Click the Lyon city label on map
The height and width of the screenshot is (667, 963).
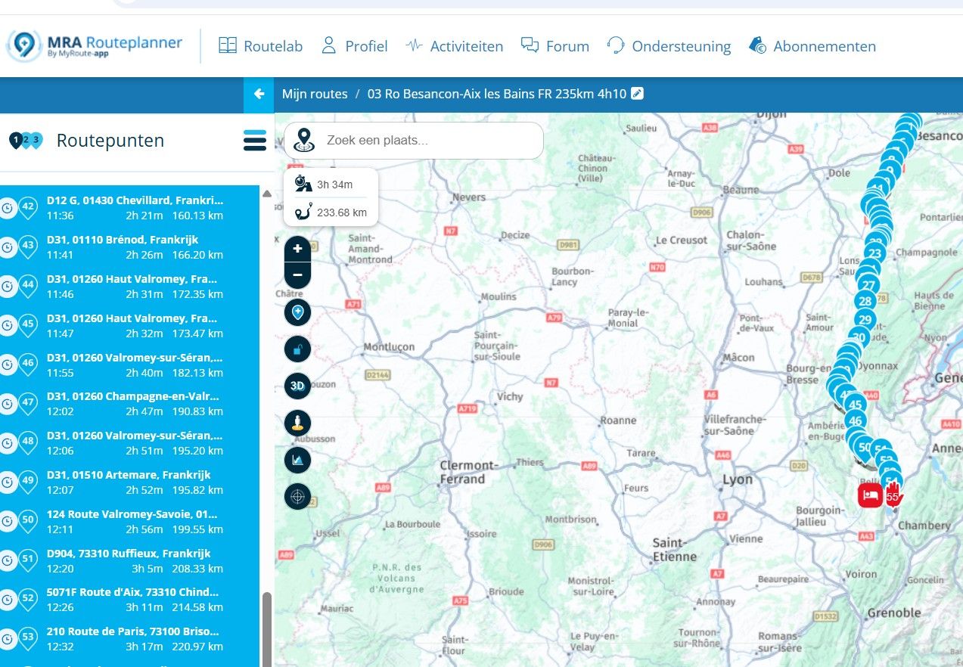point(737,479)
